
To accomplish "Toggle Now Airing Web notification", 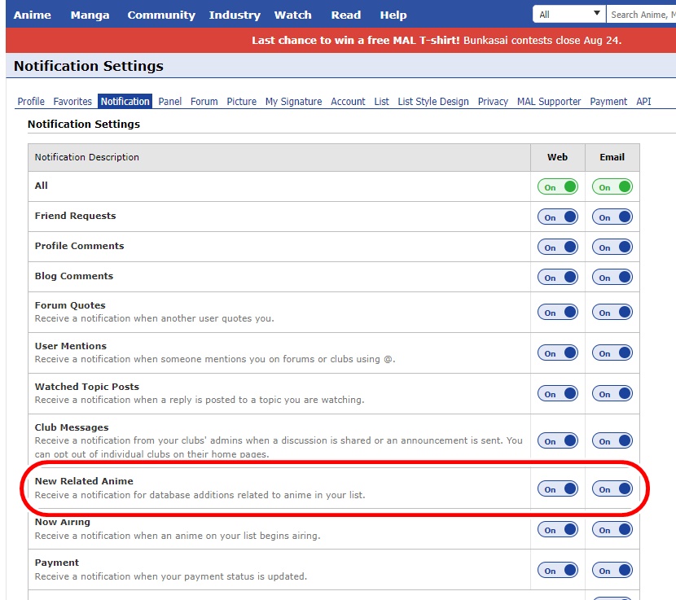I will coord(557,530).
